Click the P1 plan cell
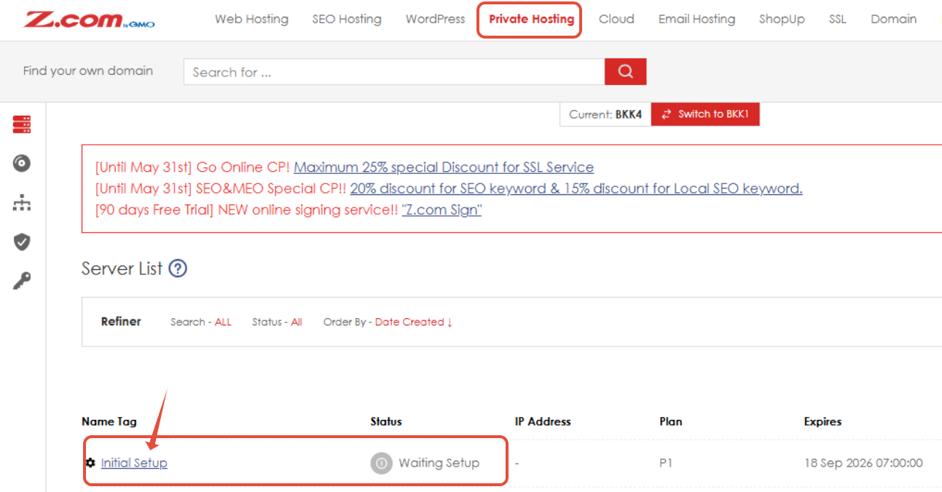The image size is (942, 492). click(x=666, y=463)
